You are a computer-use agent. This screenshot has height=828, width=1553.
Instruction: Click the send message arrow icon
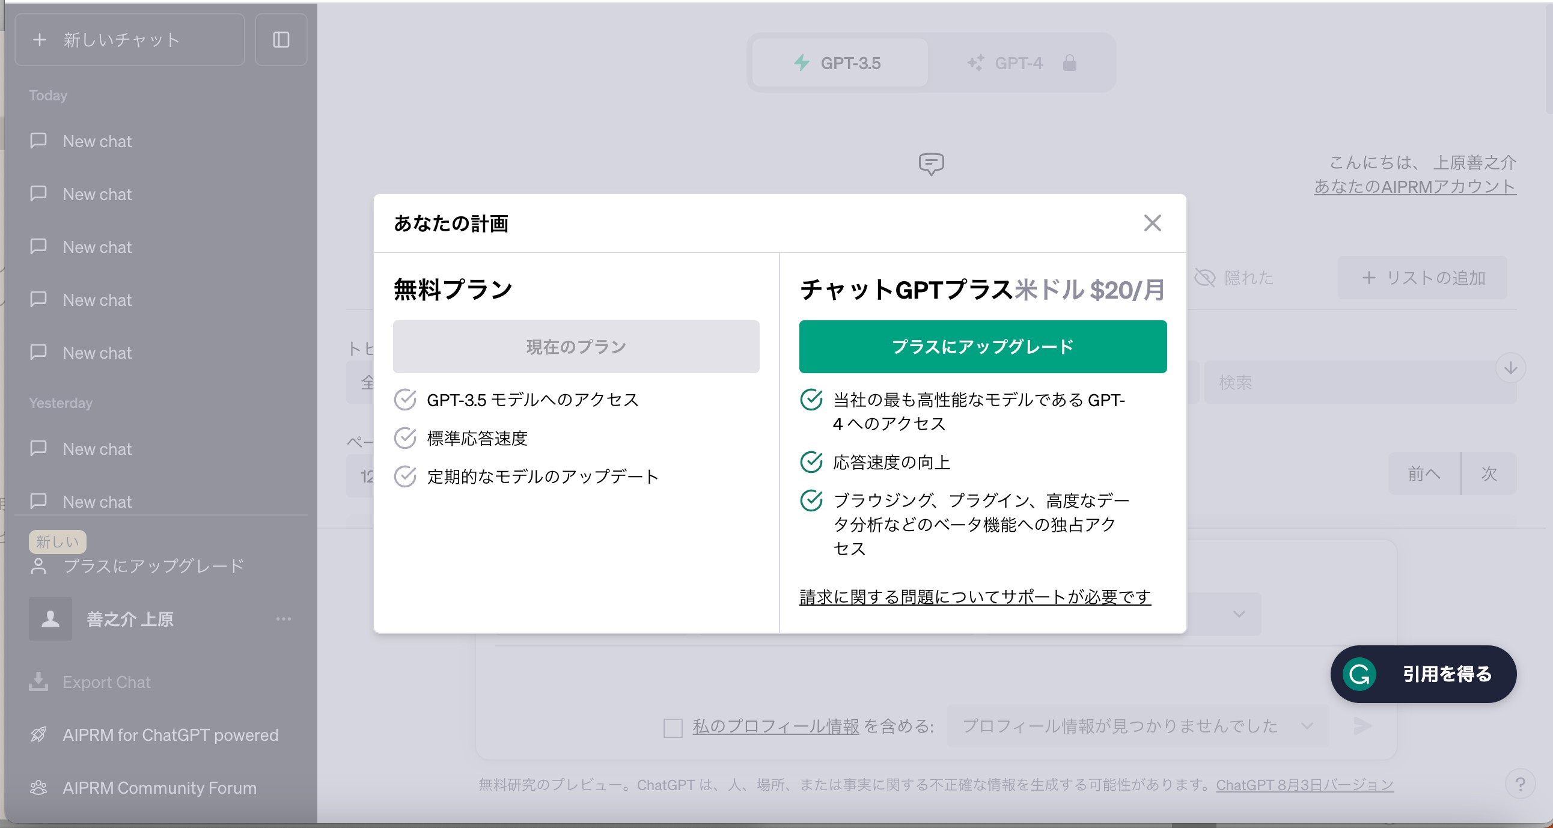point(1362,726)
